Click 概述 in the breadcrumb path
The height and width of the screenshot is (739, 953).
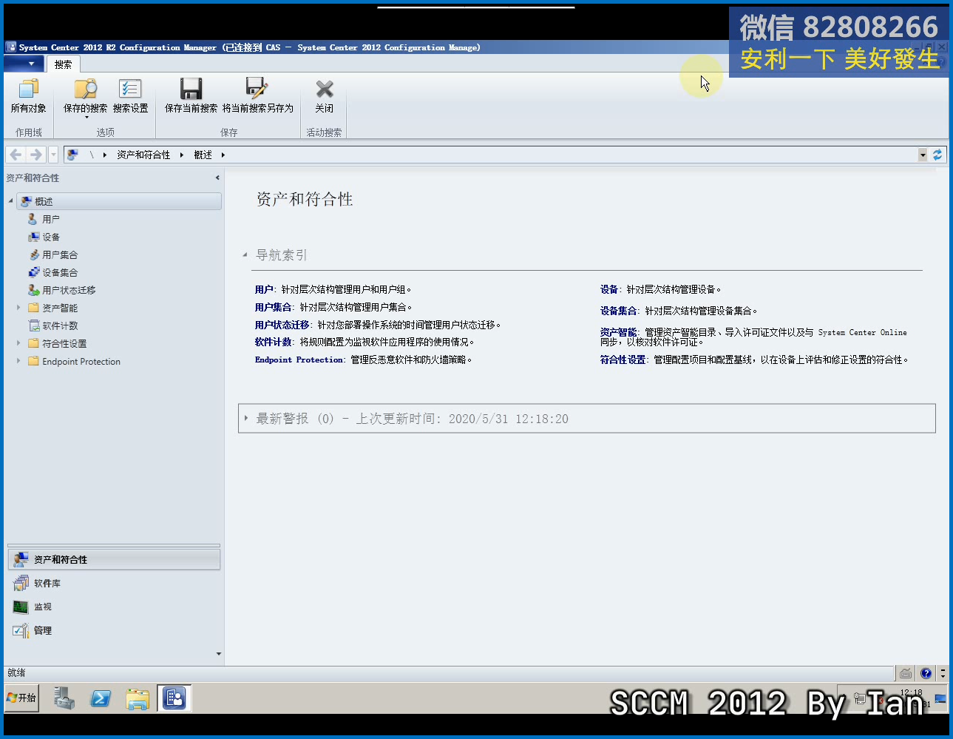[203, 155]
